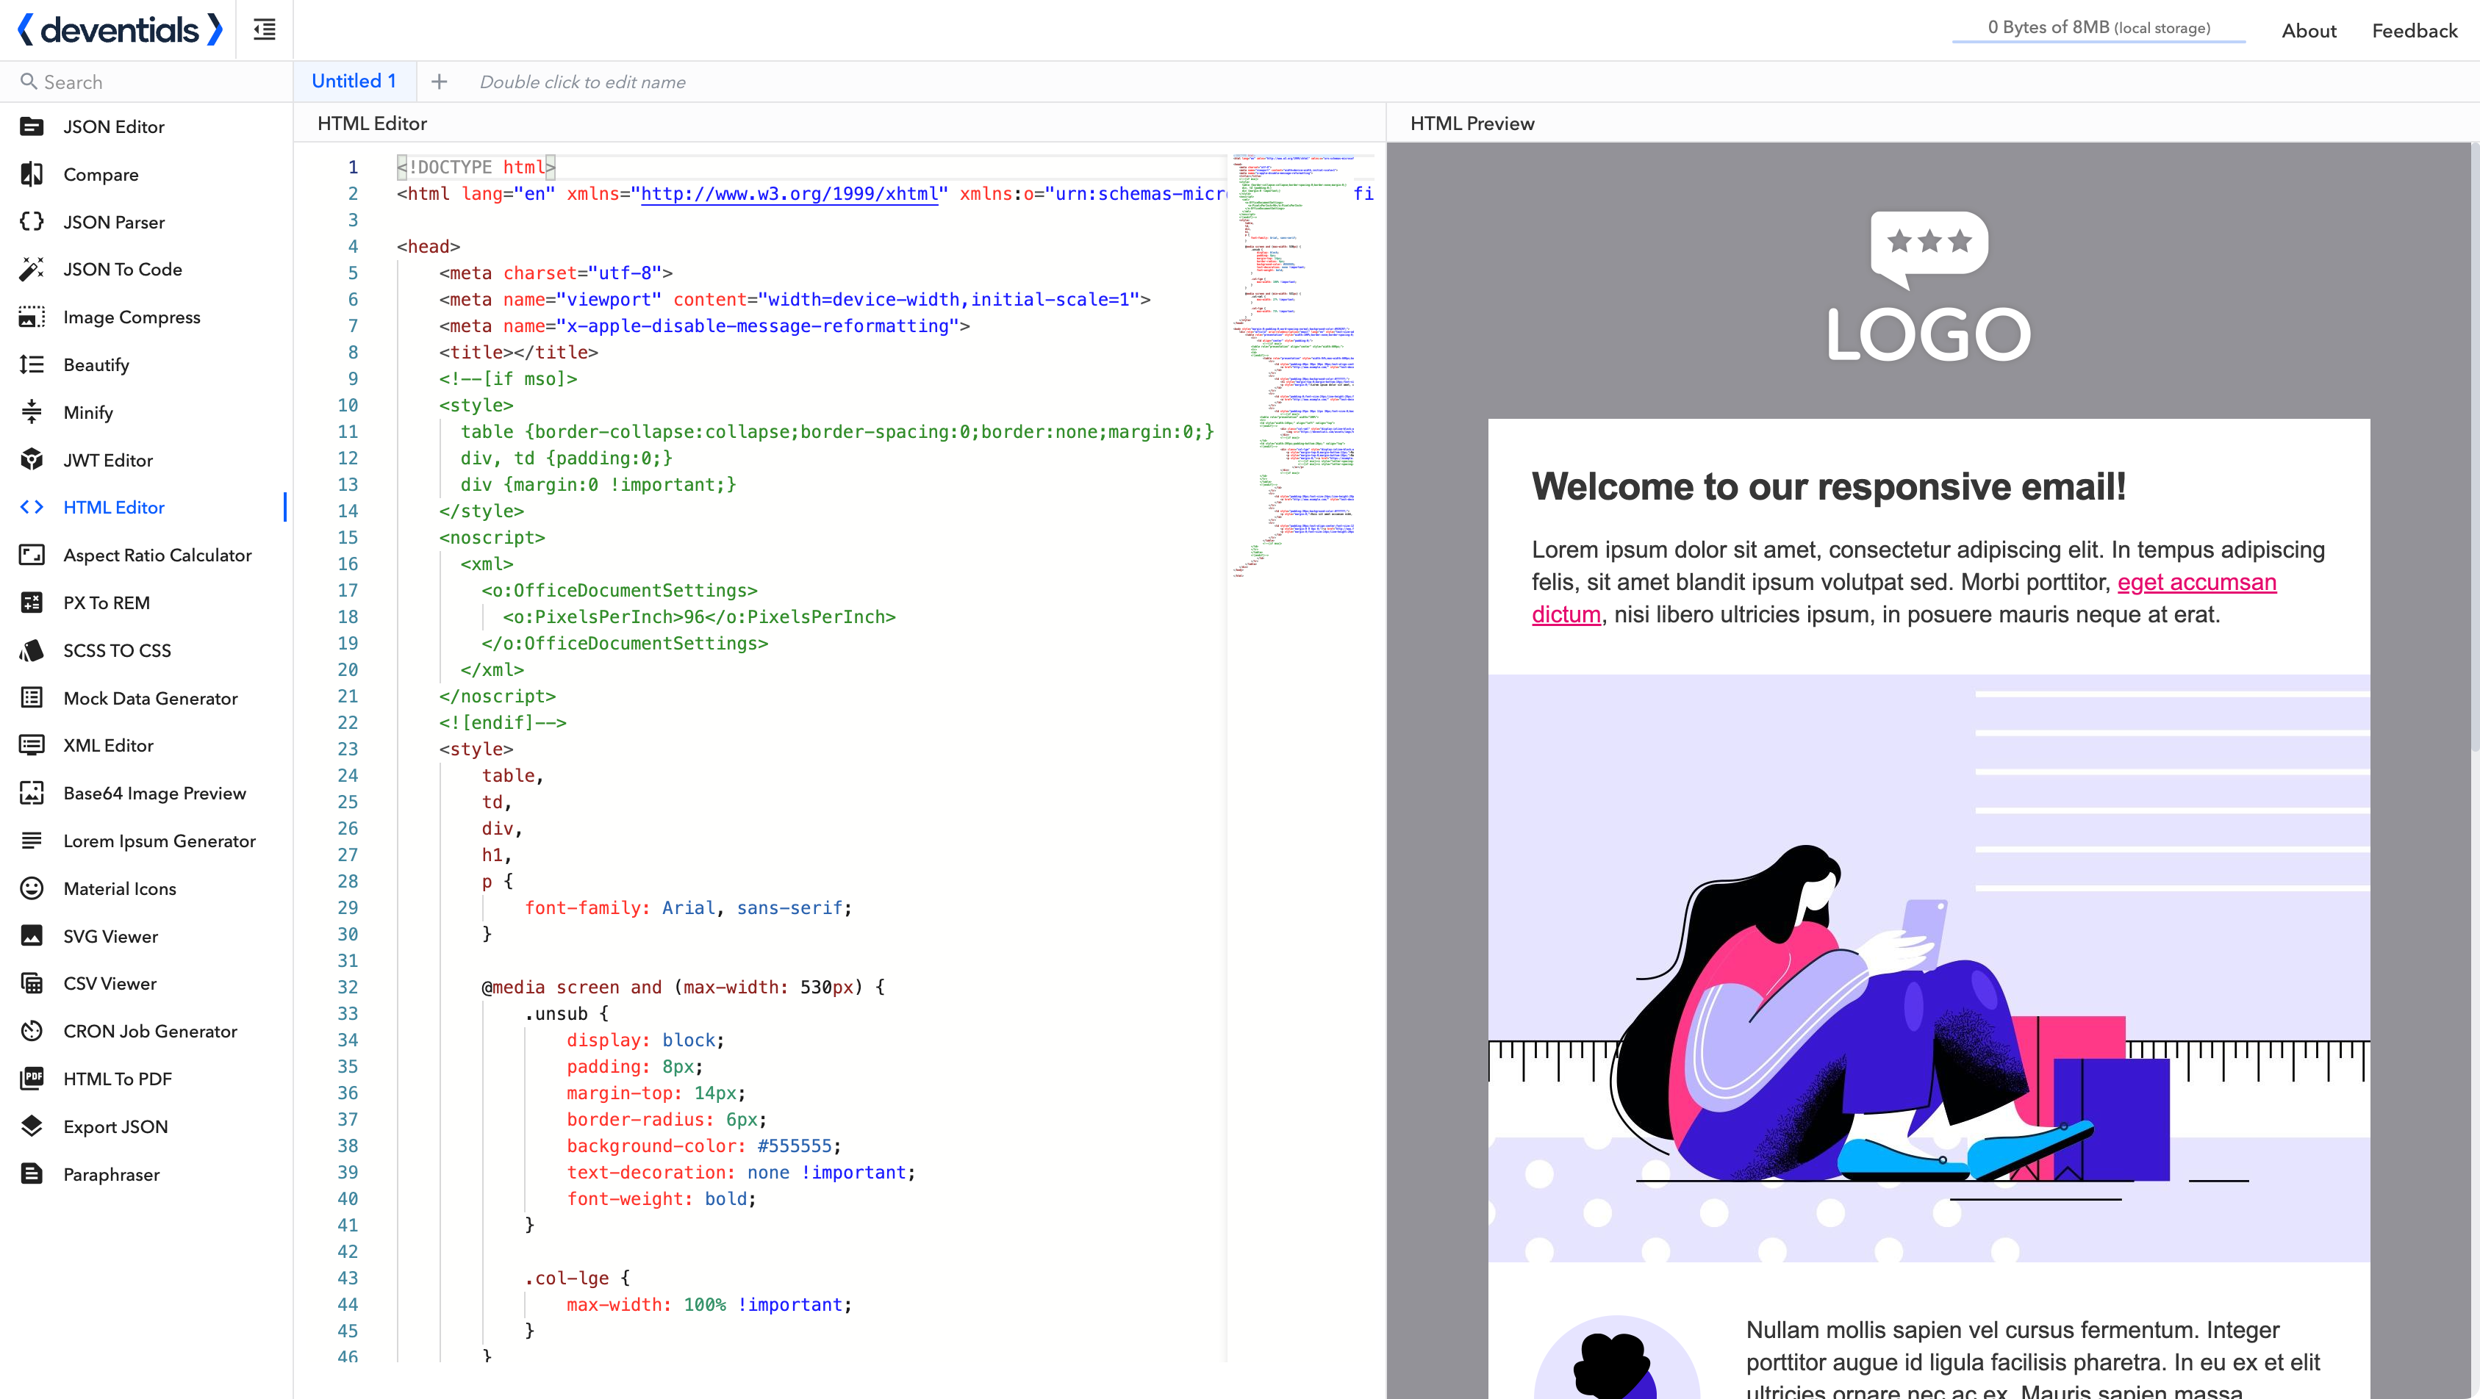Screen dimensions: 2480x1399
Task: Click the JSON Parser braces icon
Action: point(32,221)
